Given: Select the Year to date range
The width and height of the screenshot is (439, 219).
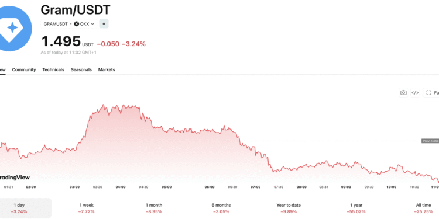Looking at the screenshot, I should tap(289, 208).
